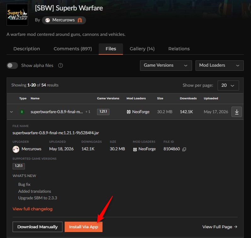251x238 pixels.
Task: Click the Mercurows uploader name
Action: pyautogui.click(x=32, y=149)
